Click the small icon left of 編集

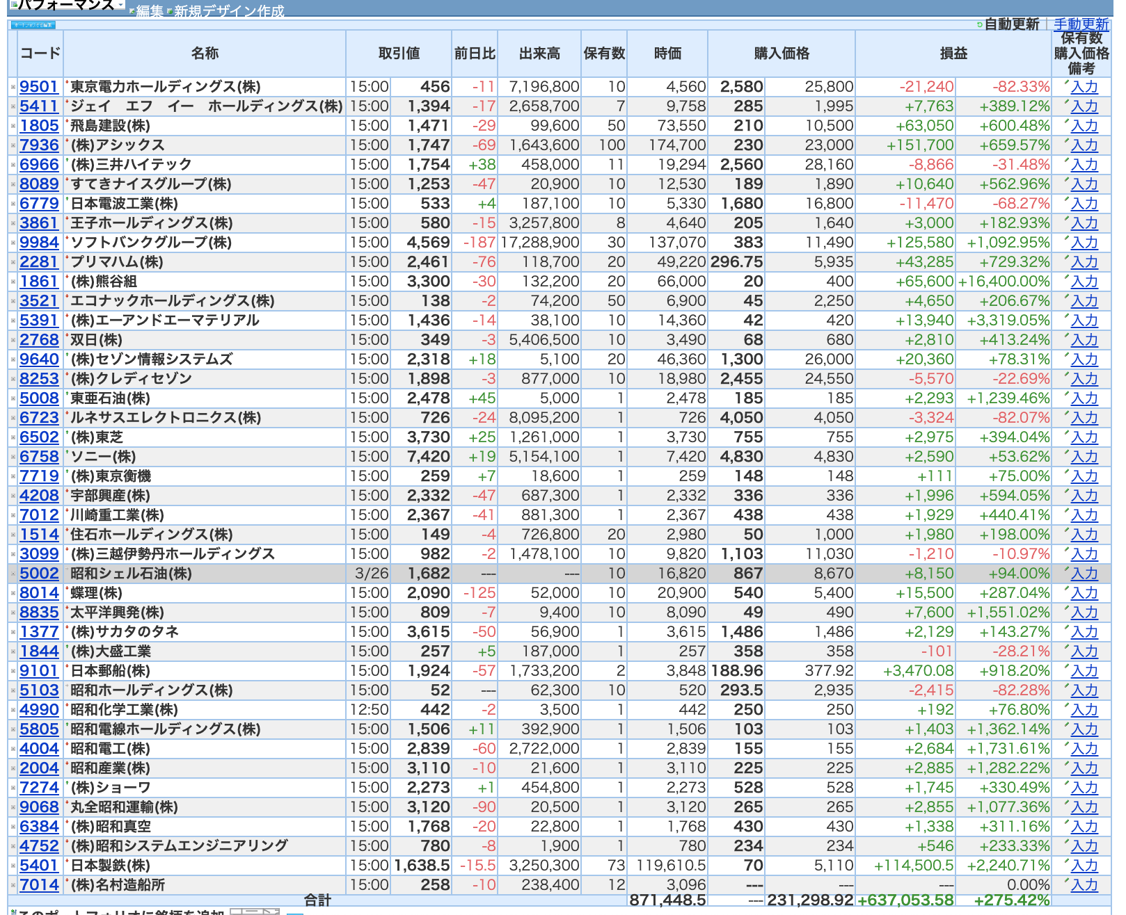pos(132,11)
